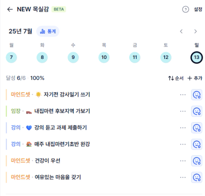This screenshot has width=205, height=196.
Task: Toggle completion face for 자기전 감사일기 쓰기
Action: point(197,95)
